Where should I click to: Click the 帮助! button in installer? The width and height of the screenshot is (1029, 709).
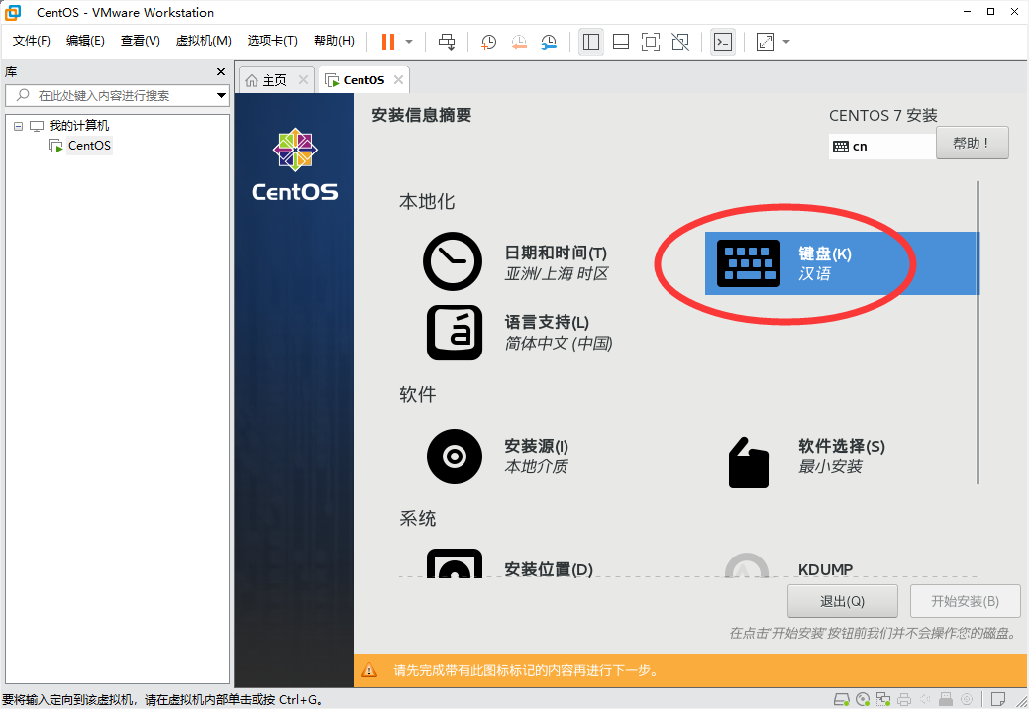point(972,143)
